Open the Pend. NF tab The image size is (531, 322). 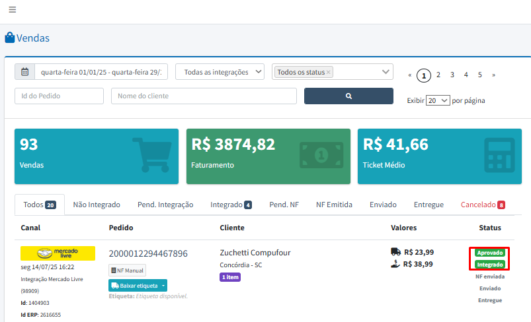click(x=284, y=205)
